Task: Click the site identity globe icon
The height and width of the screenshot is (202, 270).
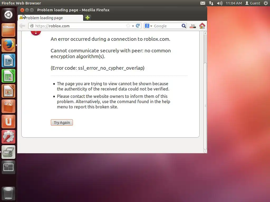Action: click(x=32, y=26)
